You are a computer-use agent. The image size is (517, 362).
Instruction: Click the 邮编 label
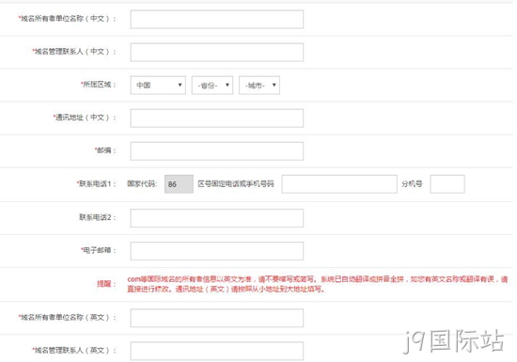click(105, 150)
